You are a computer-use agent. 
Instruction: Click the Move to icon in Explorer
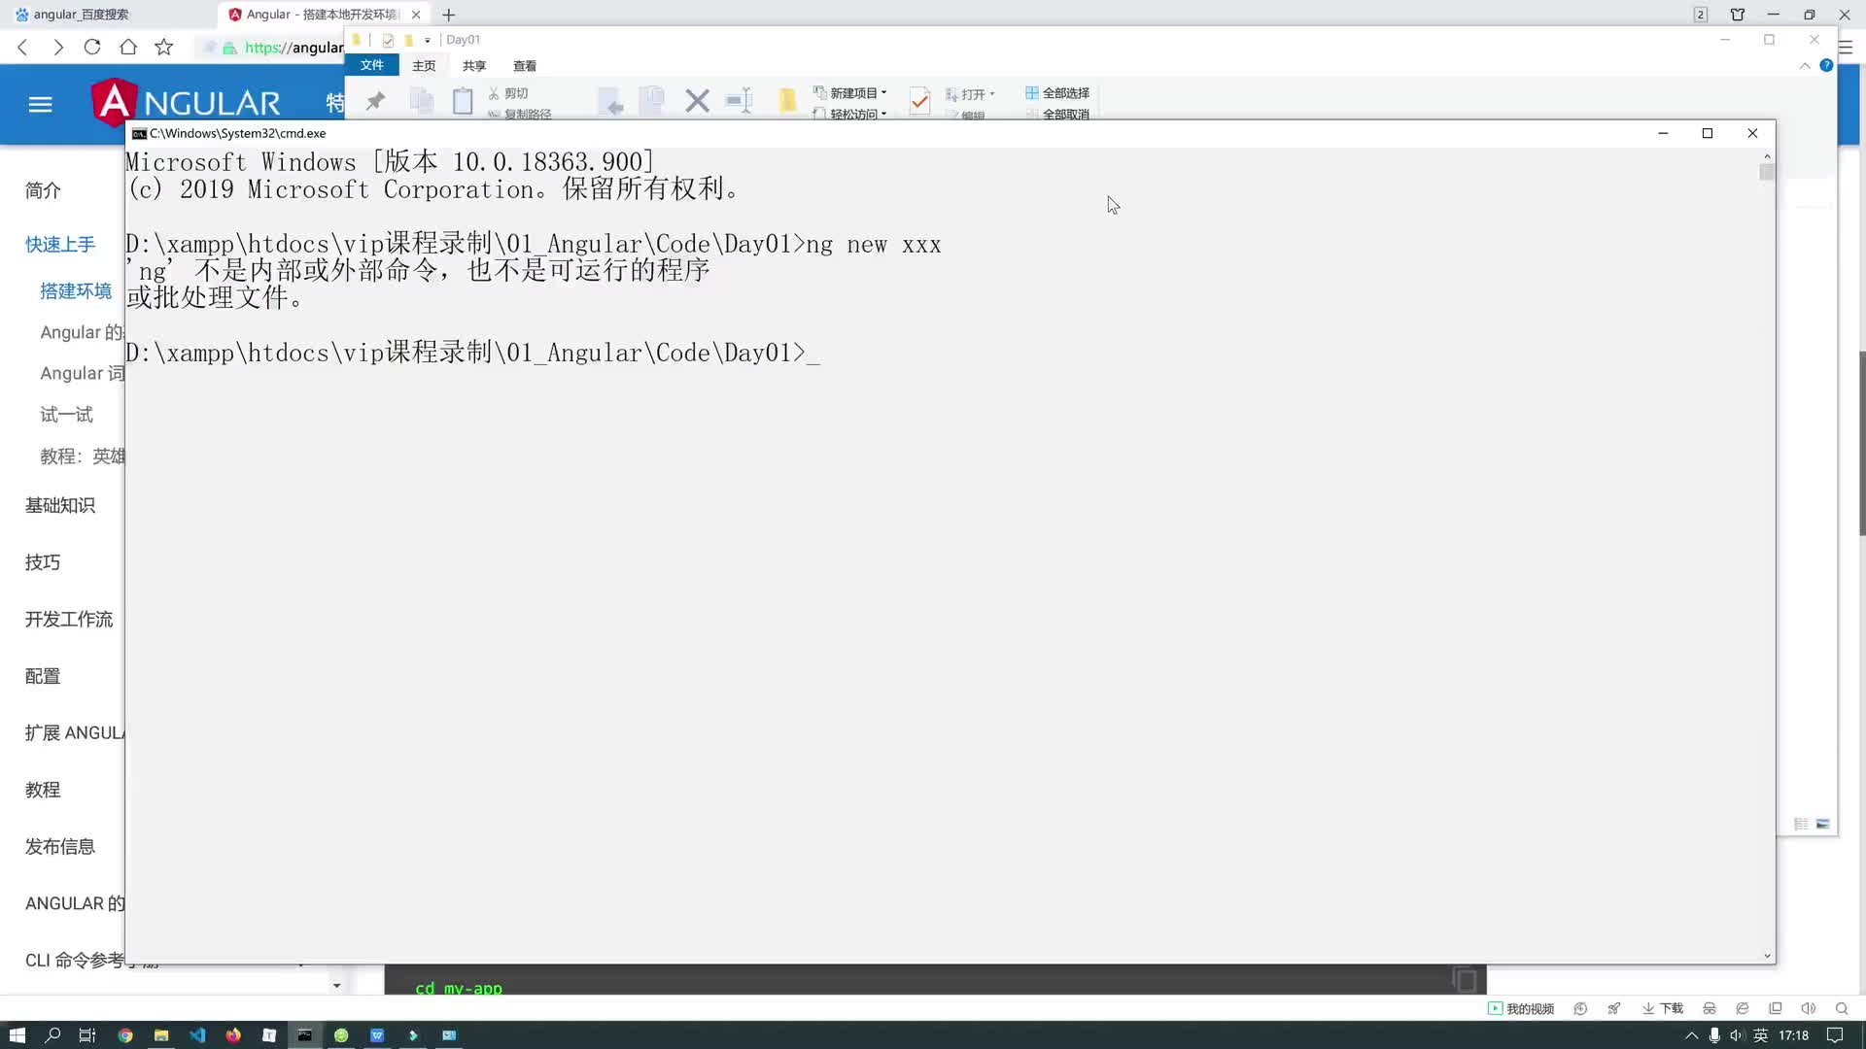click(x=610, y=101)
